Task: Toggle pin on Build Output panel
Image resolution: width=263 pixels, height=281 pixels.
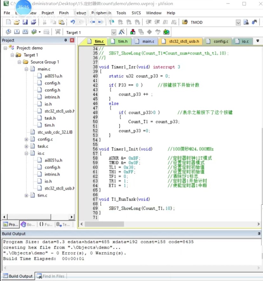Action: (259, 234)
